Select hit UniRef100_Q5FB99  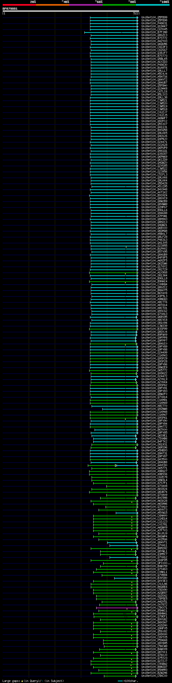click(154, 17)
